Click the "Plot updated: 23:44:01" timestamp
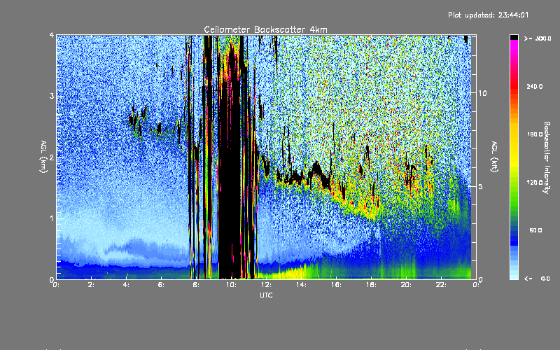 pos(488,15)
